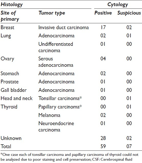Screen dimensions: 142x163
Task: Click Undifferentiated carcinoma tumor type
Action: tap(56, 47)
